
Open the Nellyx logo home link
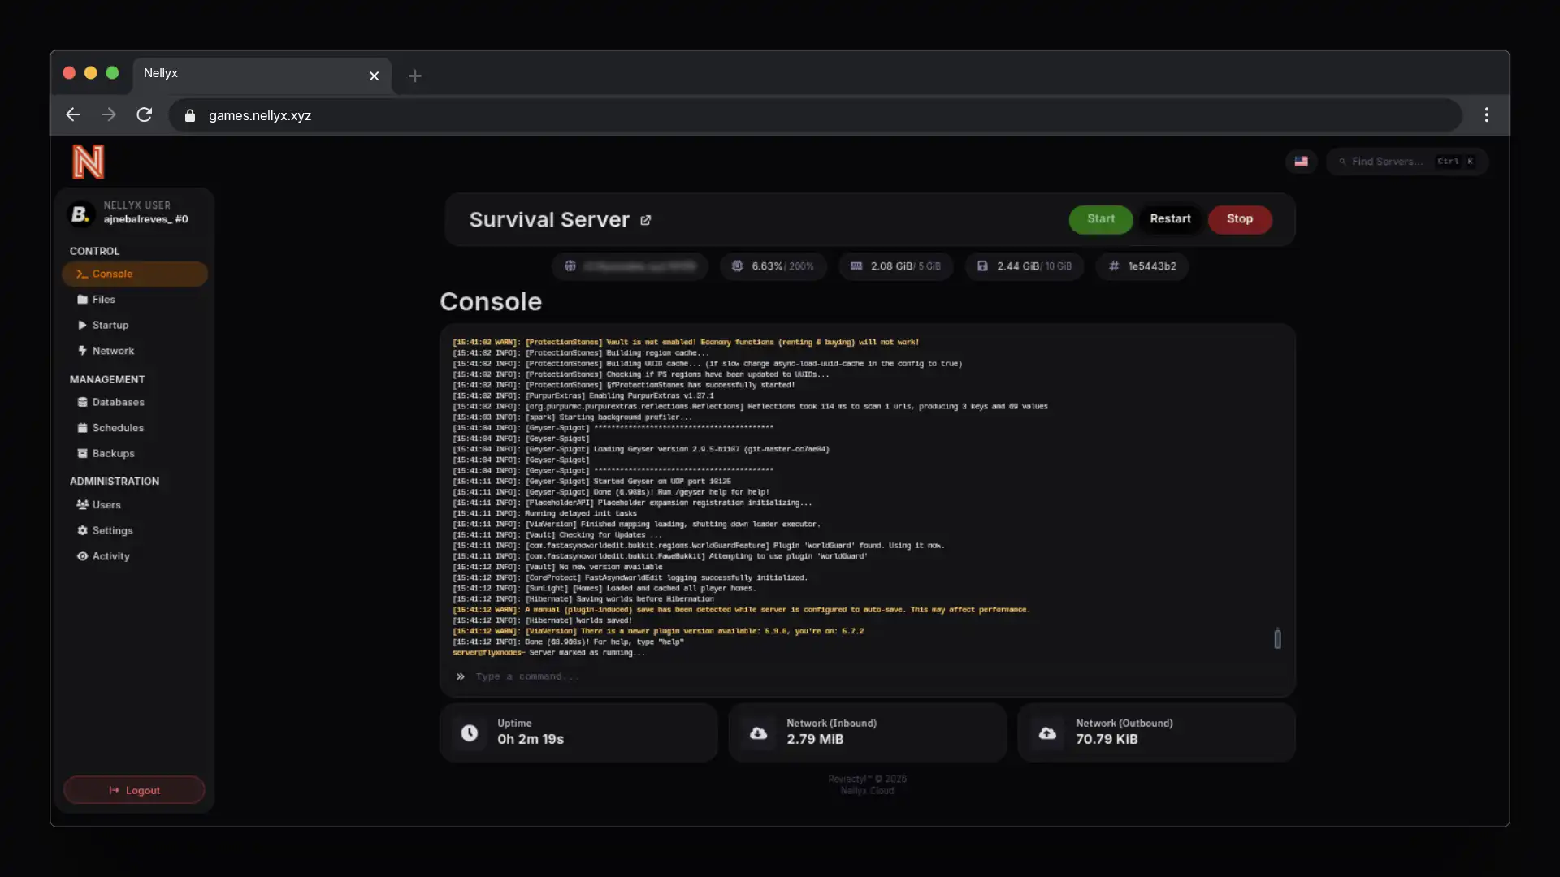88,162
